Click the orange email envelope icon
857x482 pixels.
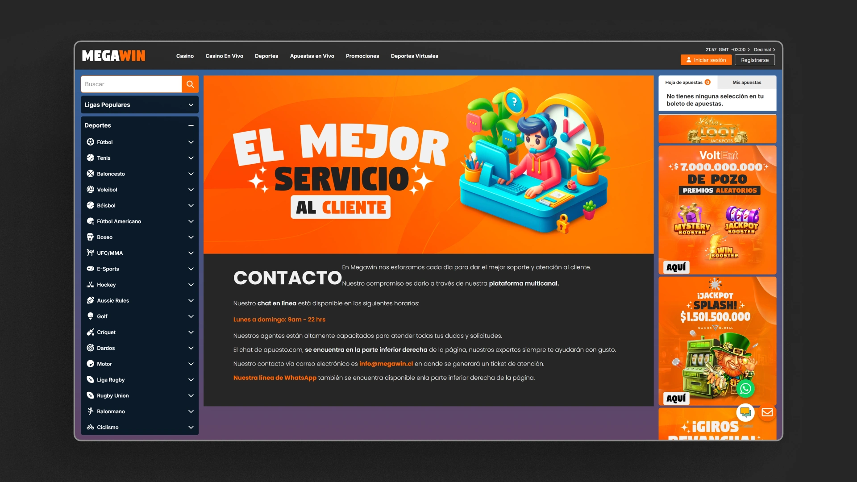pyautogui.click(x=767, y=412)
